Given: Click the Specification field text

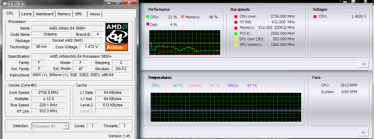Looking at the screenshot, I should [x=81, y=56].
